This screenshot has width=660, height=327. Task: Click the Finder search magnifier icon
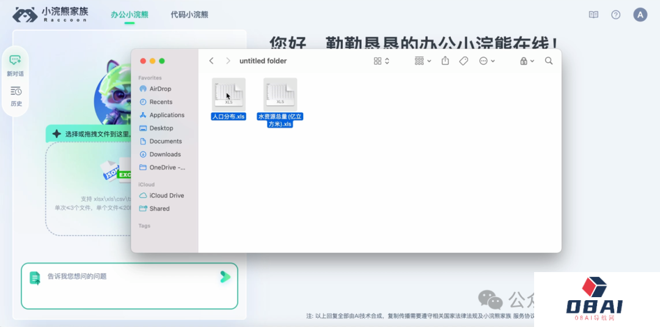point(548,61)
